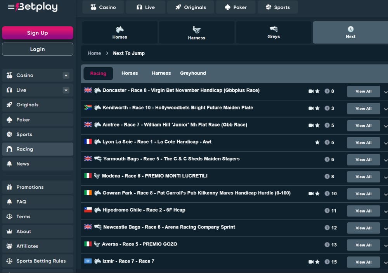Click View All for Modena Race 6
Screen dimensions: 388x273
point(363,177)
